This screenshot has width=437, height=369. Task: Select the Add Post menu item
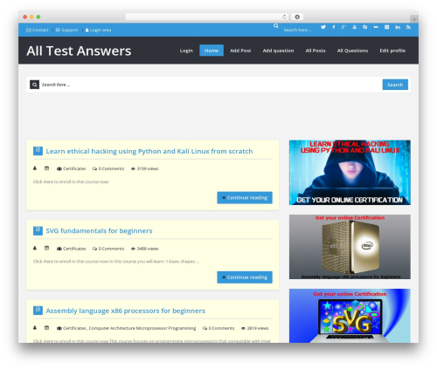[x=240, y=51]
